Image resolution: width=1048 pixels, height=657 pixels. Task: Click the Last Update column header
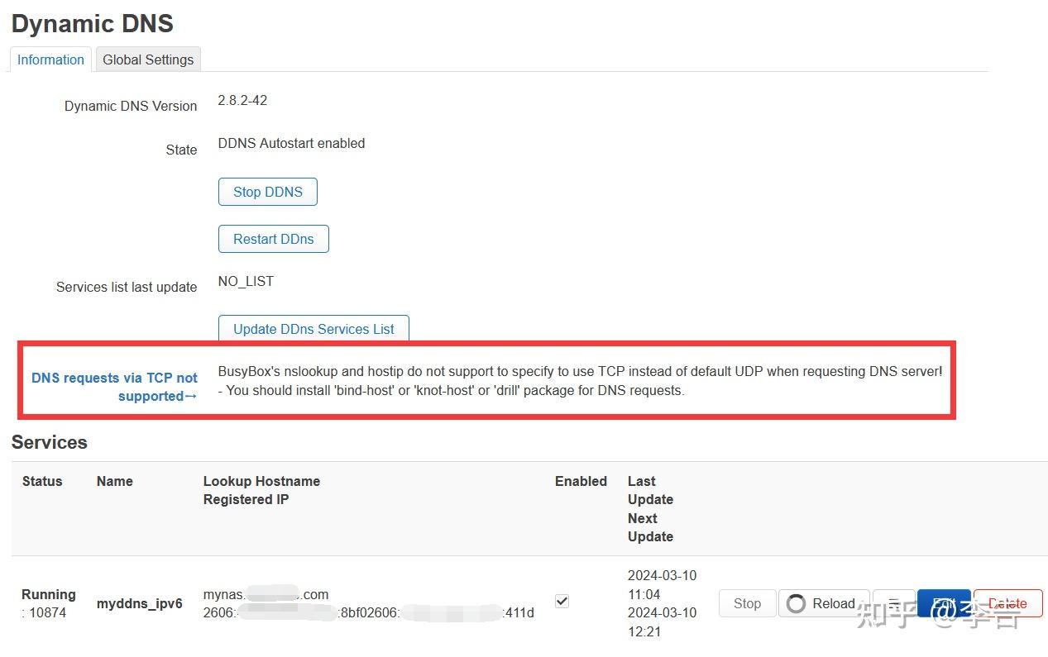pyautogui.click(x=650, y=490)
